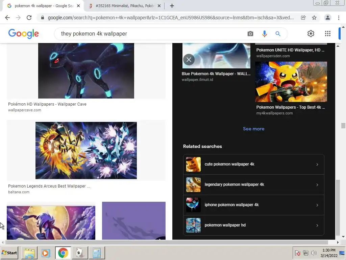Image resolution: width=346 pixels, height=260 pixels.
Task: Search by image using camera icon
Action: pyautogui.click(x=250, y=34)
